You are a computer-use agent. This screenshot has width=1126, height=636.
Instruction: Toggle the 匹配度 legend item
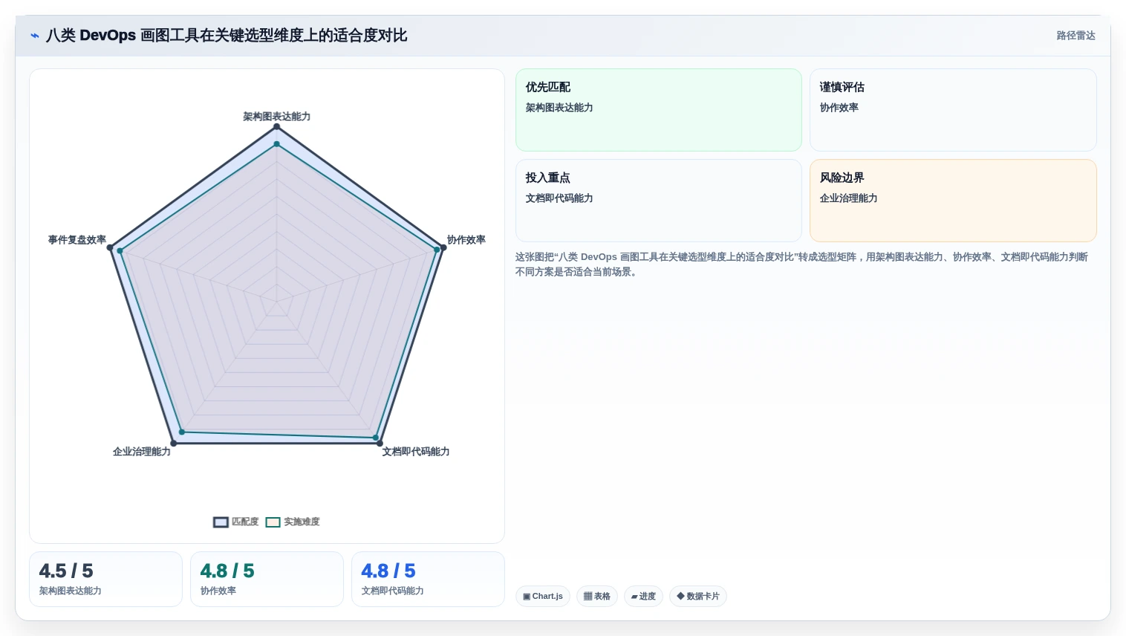(x=236, y=522)
